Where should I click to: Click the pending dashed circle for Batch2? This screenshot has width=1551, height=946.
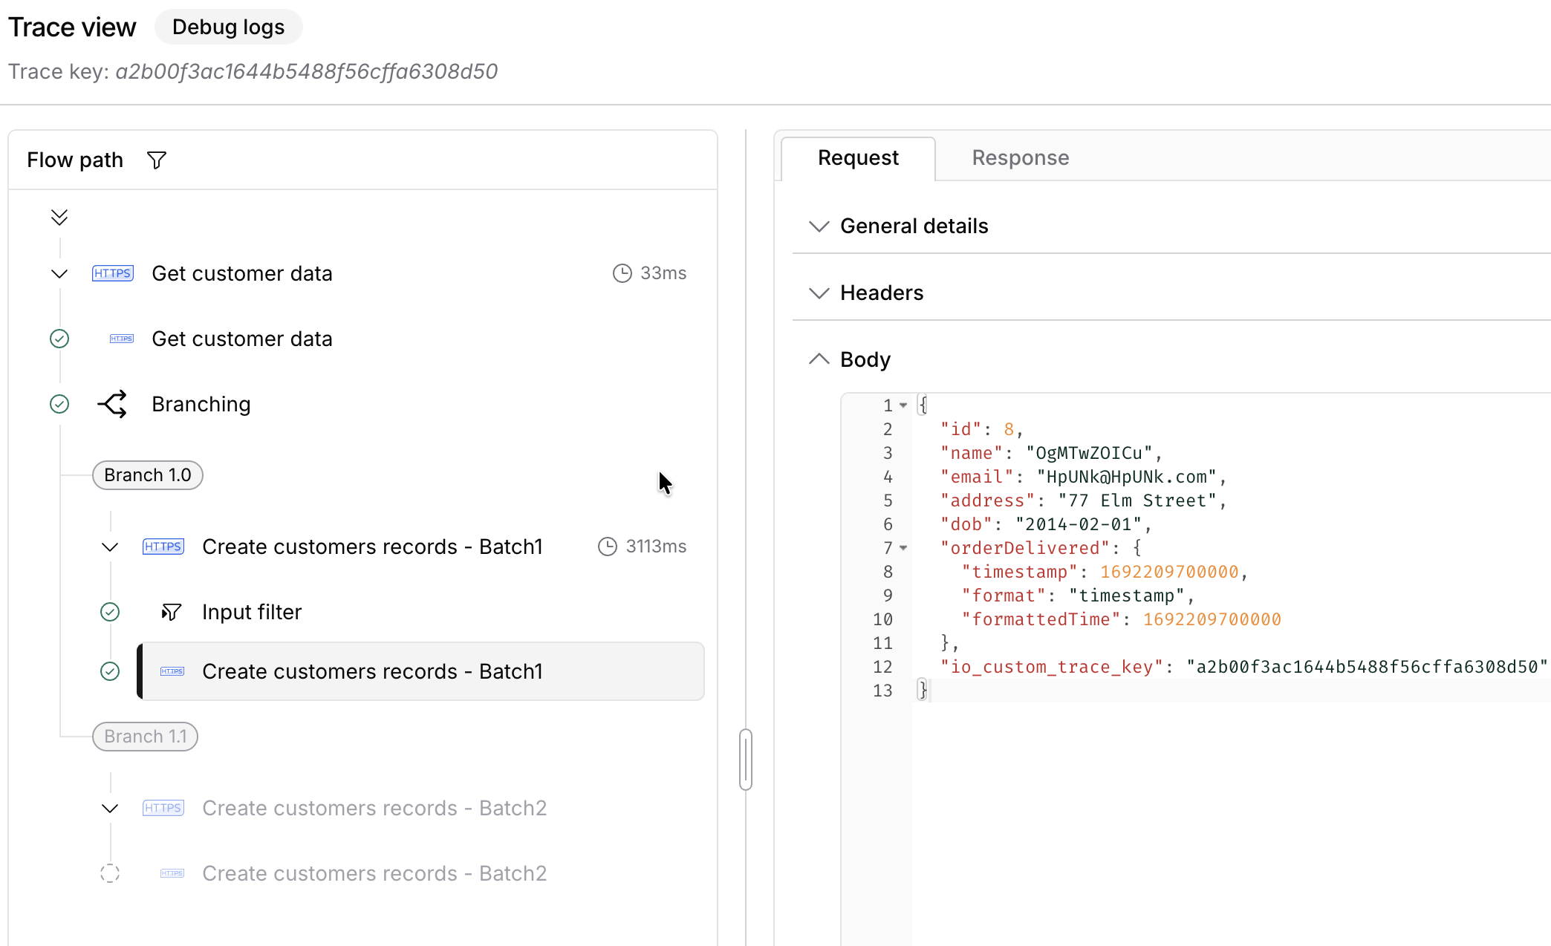pos(110,873)
